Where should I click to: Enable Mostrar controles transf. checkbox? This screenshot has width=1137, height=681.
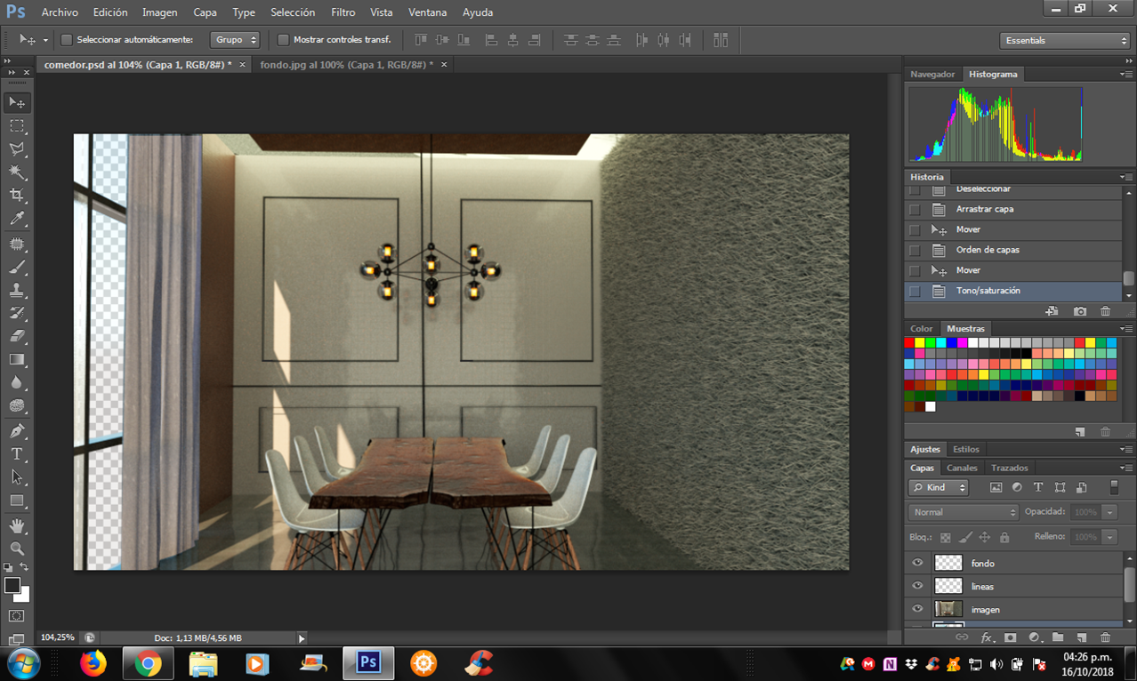(283, 40)
